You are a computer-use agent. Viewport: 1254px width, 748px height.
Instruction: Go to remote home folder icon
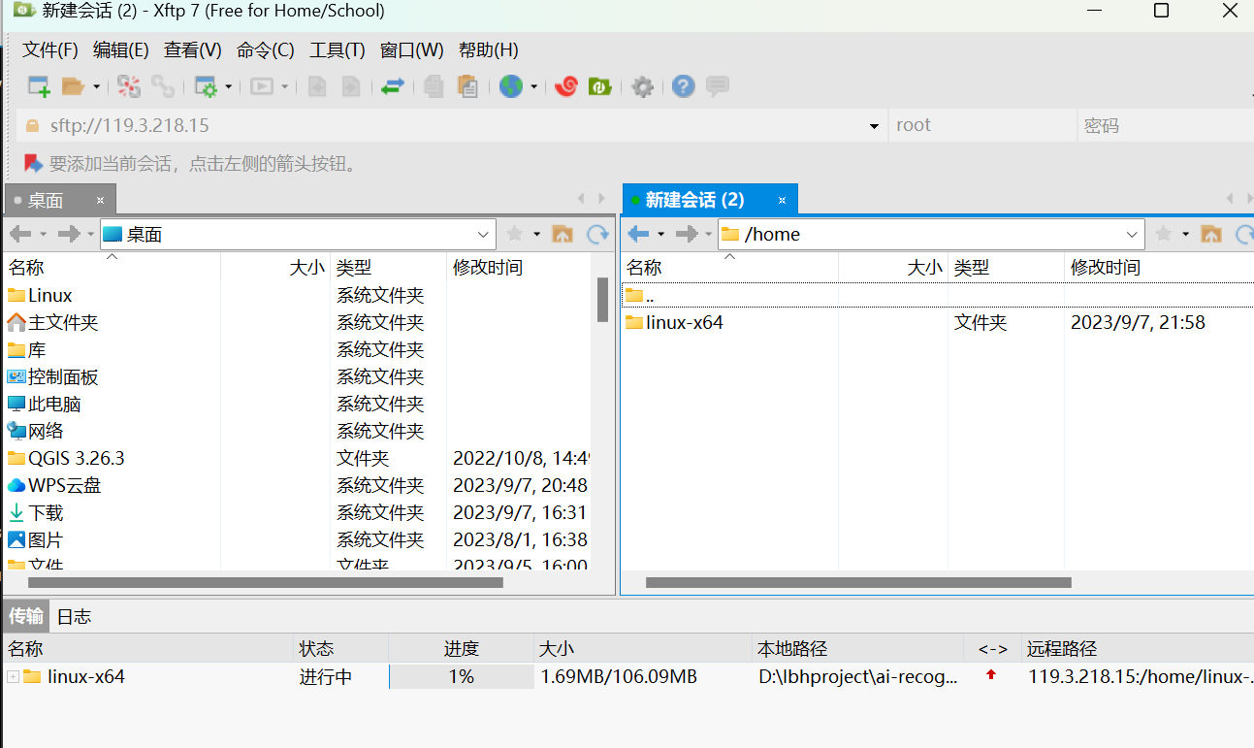1211,234
